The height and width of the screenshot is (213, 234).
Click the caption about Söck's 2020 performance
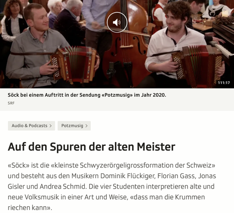(87, 95)
